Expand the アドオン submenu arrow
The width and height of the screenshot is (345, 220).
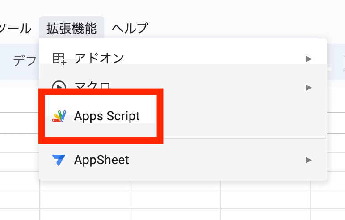tap(309, 59)
